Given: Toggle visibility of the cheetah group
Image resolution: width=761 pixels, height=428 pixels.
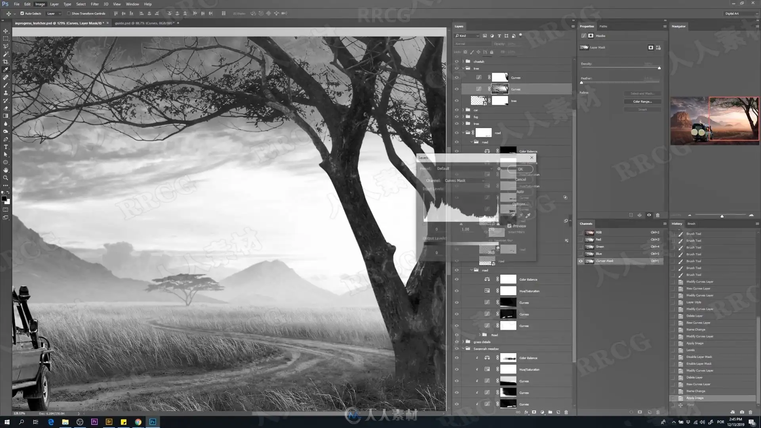Looking at the screenshot, I should tap(457, 61).
